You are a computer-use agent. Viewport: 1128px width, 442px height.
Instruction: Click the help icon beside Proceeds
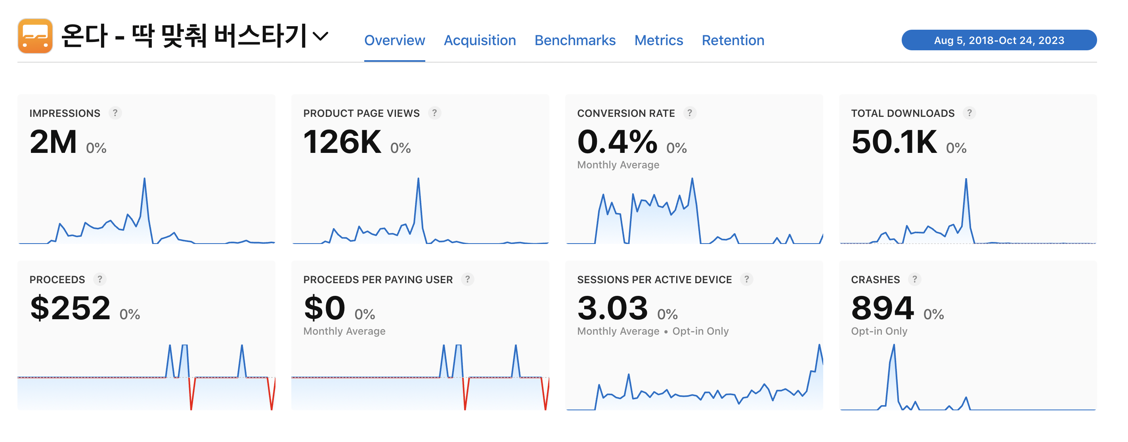(x=100, y=279)
